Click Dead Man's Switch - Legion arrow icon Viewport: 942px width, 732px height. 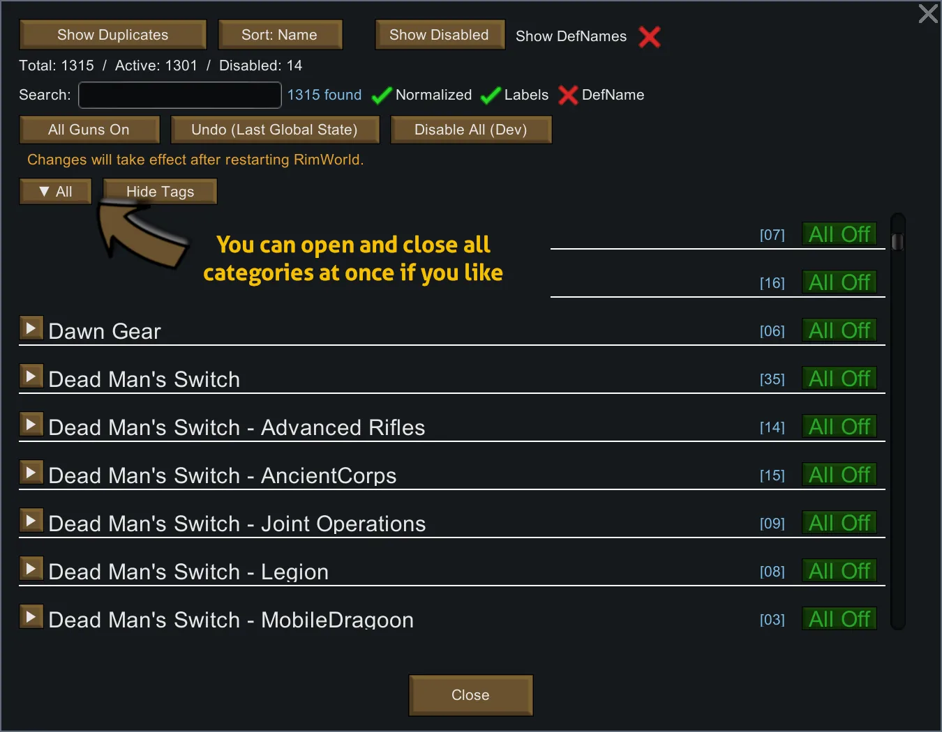click(x=31, y=568)
